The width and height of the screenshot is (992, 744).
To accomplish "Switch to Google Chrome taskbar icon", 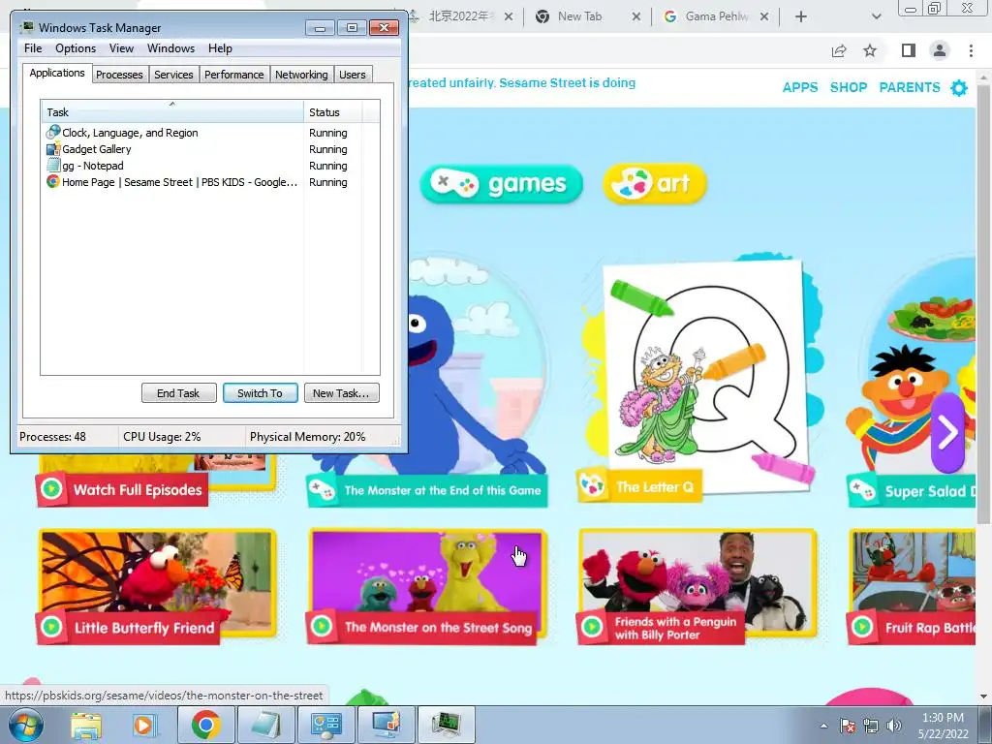I will tap(205, 725).
